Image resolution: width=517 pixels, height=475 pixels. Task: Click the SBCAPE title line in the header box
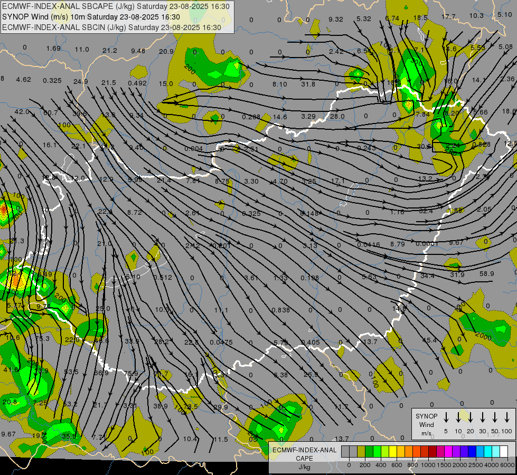(116, 6)
